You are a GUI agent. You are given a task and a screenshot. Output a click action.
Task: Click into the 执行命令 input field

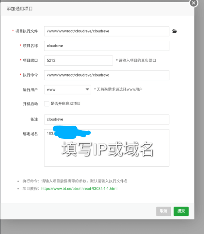(107, 75)
